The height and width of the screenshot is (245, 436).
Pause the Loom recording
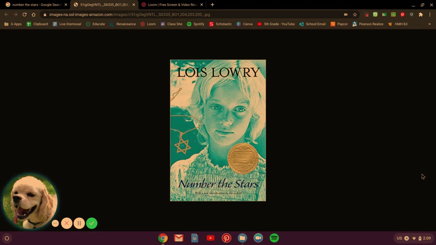79,223
